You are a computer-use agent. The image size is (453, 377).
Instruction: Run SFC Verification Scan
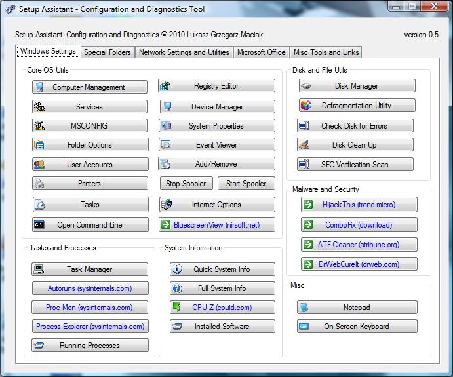(356, 165)
